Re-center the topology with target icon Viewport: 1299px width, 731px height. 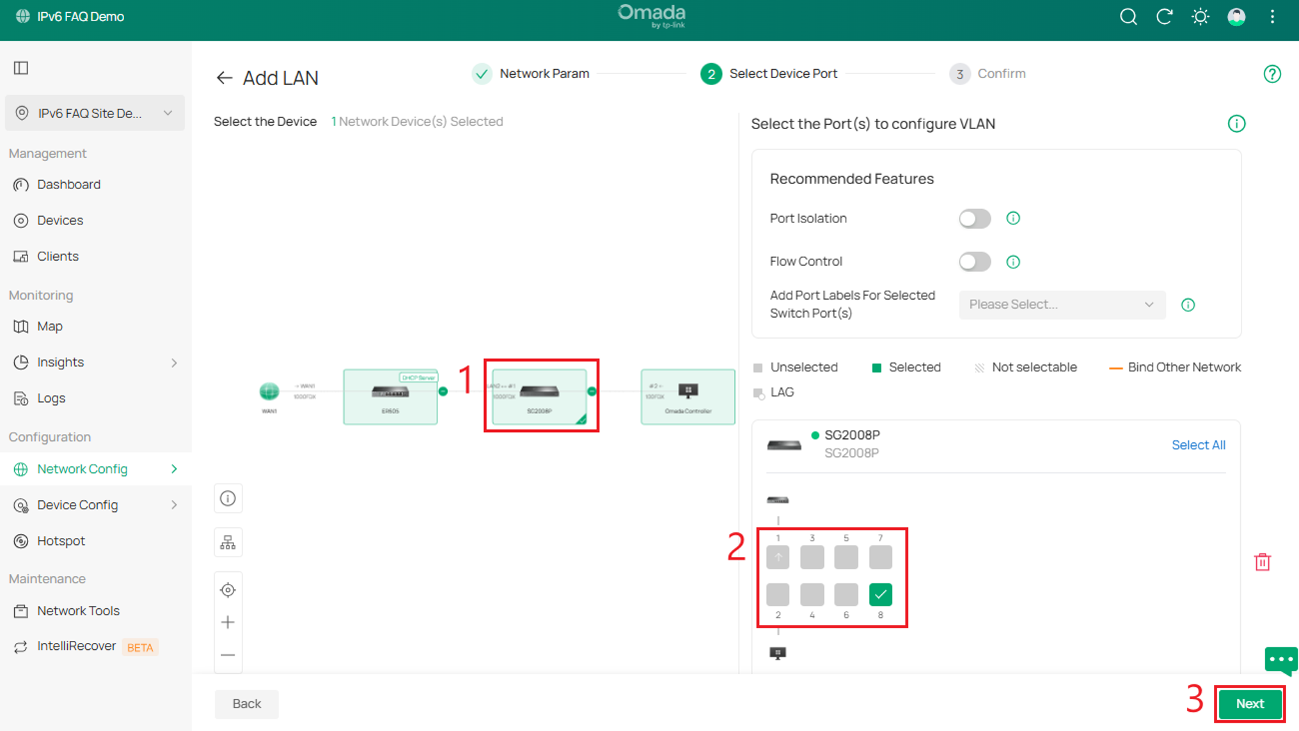[228, 590]
